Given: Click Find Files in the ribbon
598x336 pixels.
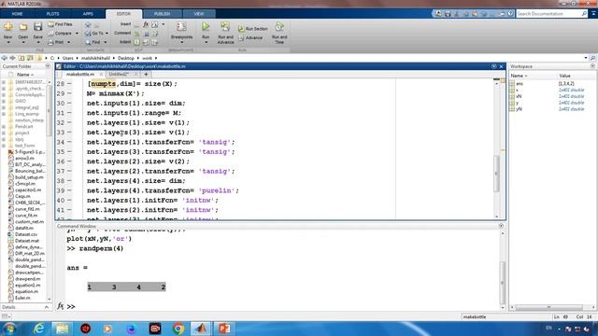Looking at the screenshot, I should click(x=60, y=24).
